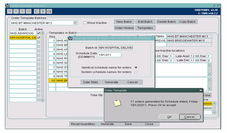This screenshot has height=133, width=227.
Task: Click the Schedule Date field 16/12/11
Action: 110,55
